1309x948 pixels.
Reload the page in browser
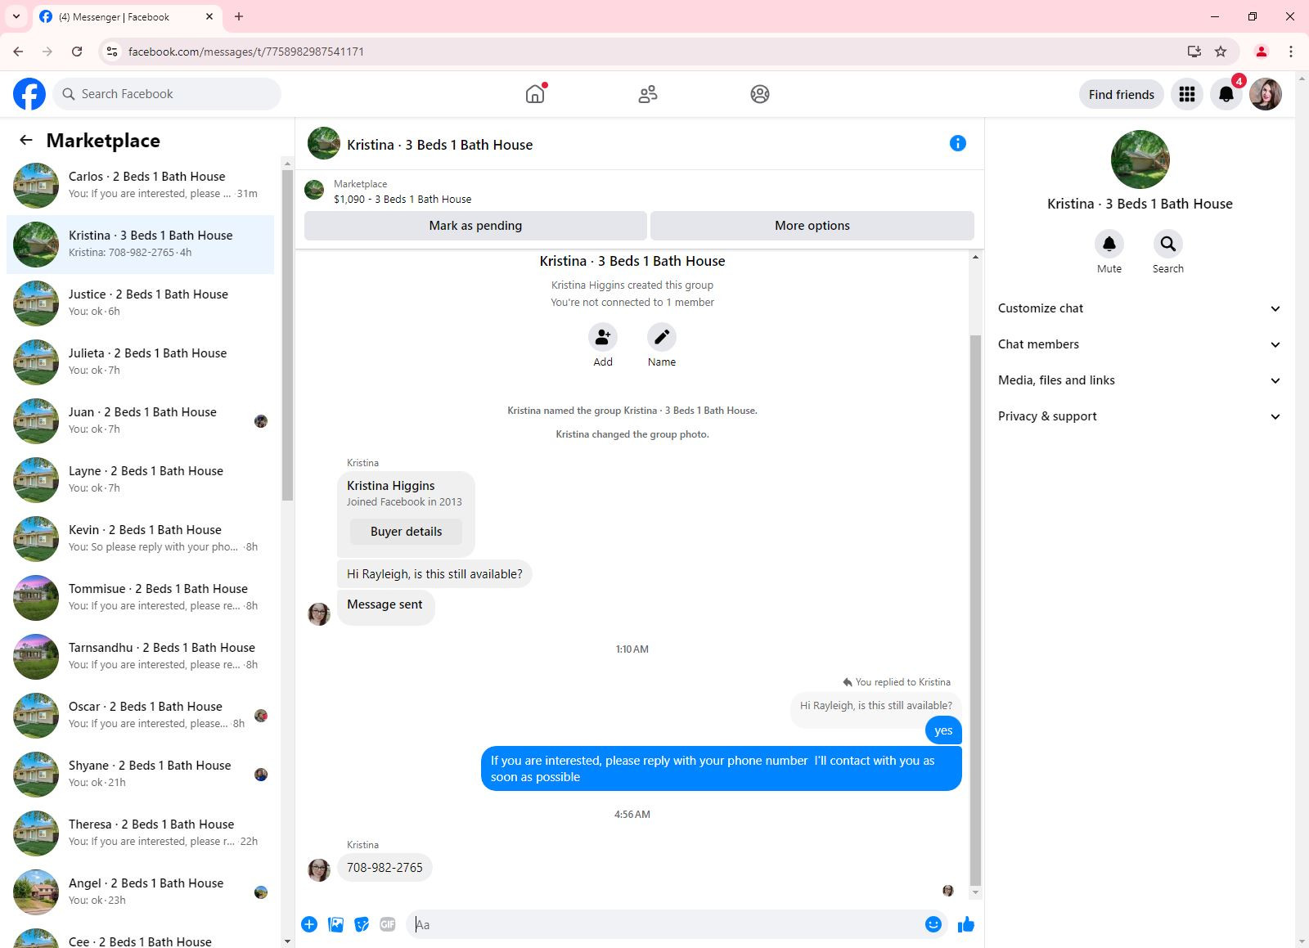tap(77, 52)
